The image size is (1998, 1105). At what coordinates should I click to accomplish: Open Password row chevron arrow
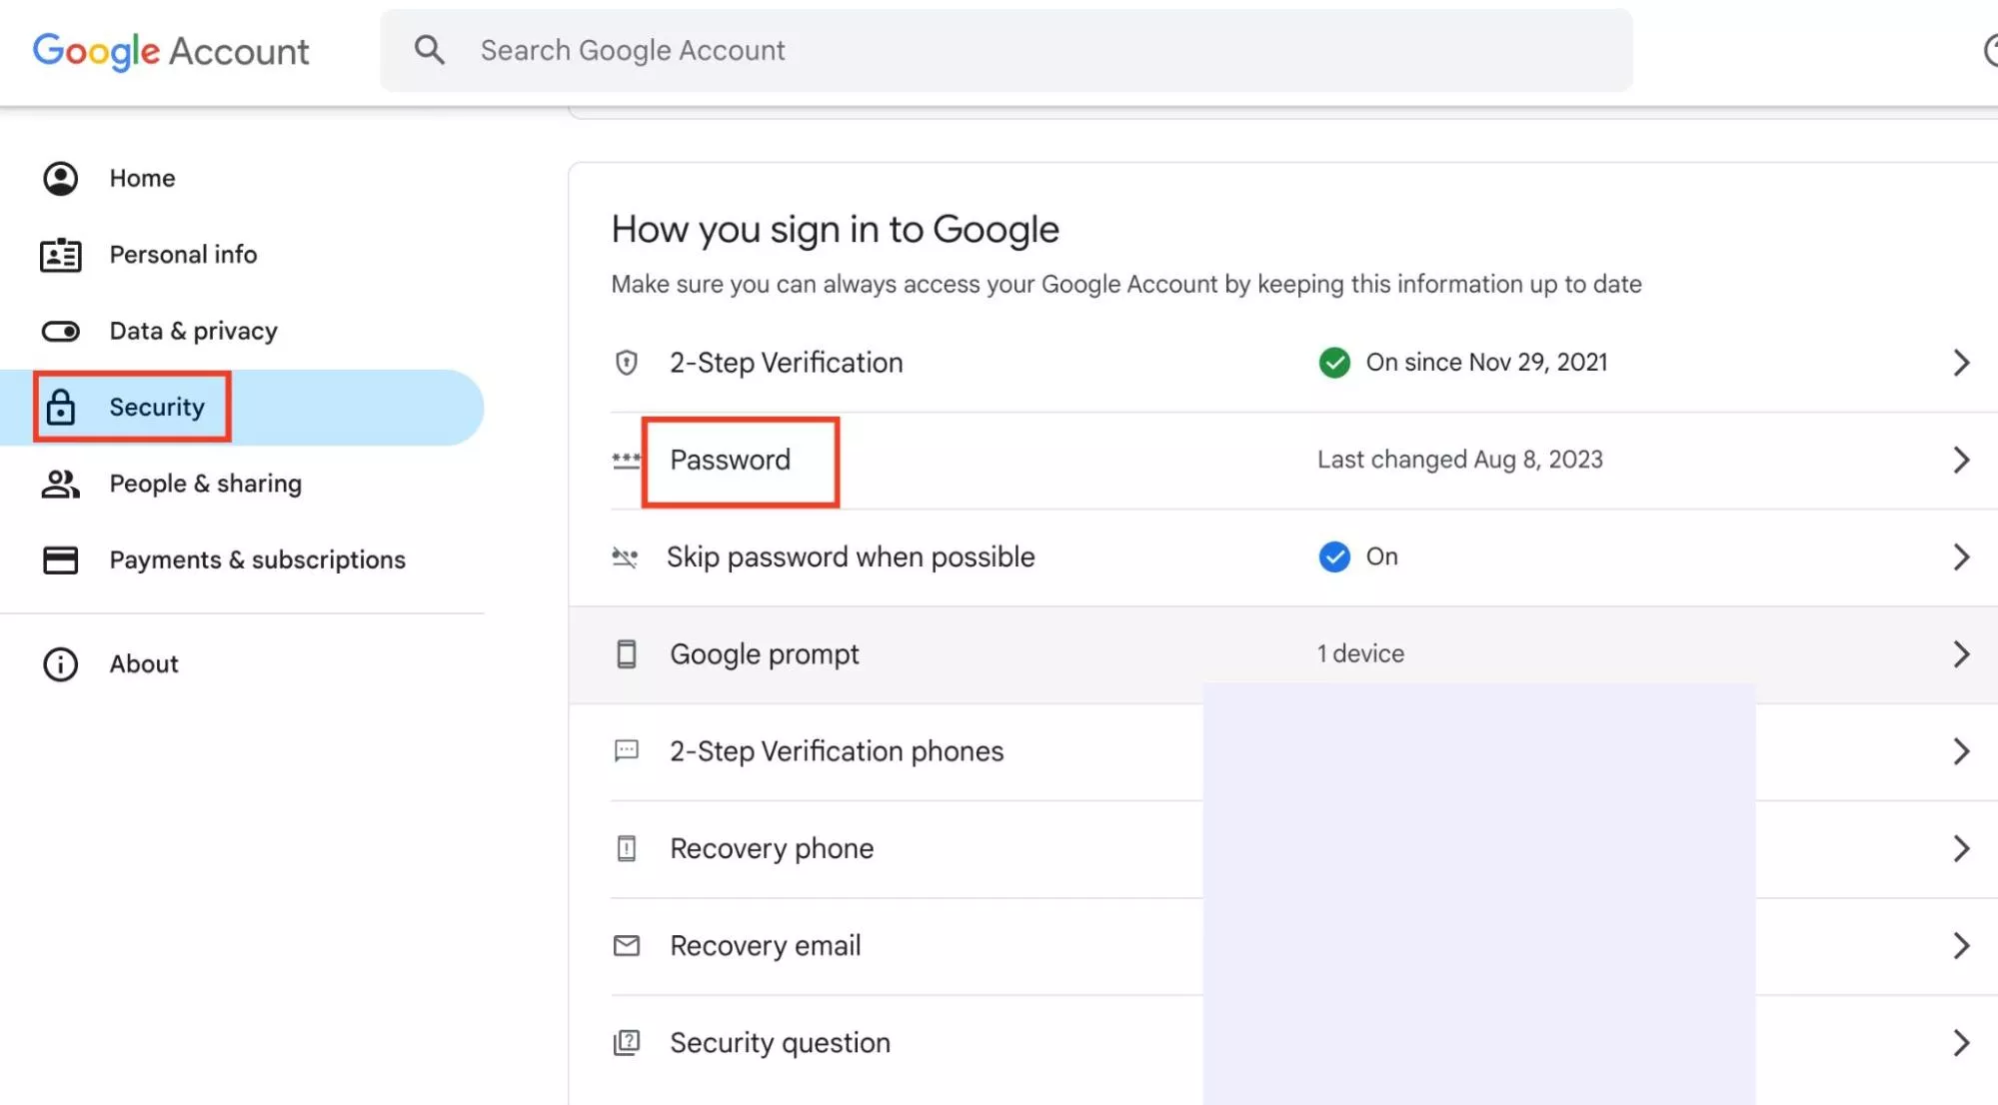[1960, 460]
